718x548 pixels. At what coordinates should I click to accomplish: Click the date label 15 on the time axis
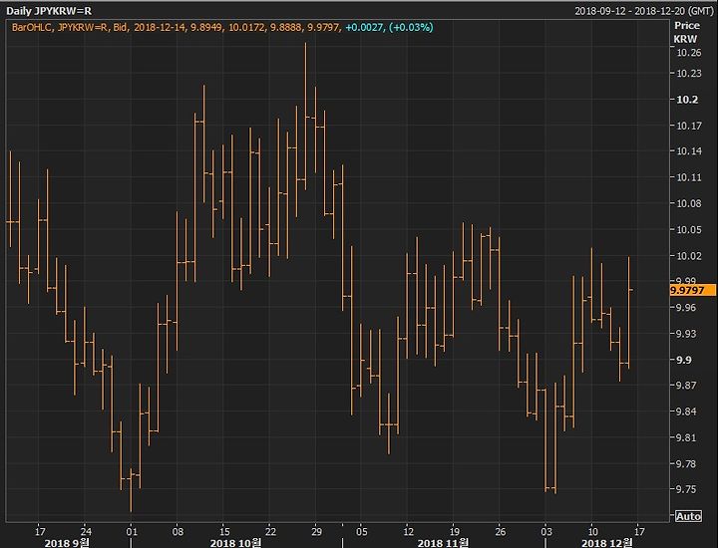[x=224, y=531]
